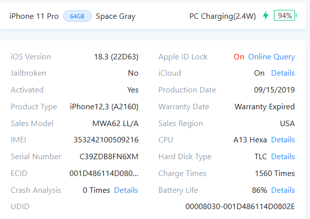Click the Sales Model value MWA62 LL/A
This screenshot has width=310, height=219.
pyautogui.click(x=115, y=124)
